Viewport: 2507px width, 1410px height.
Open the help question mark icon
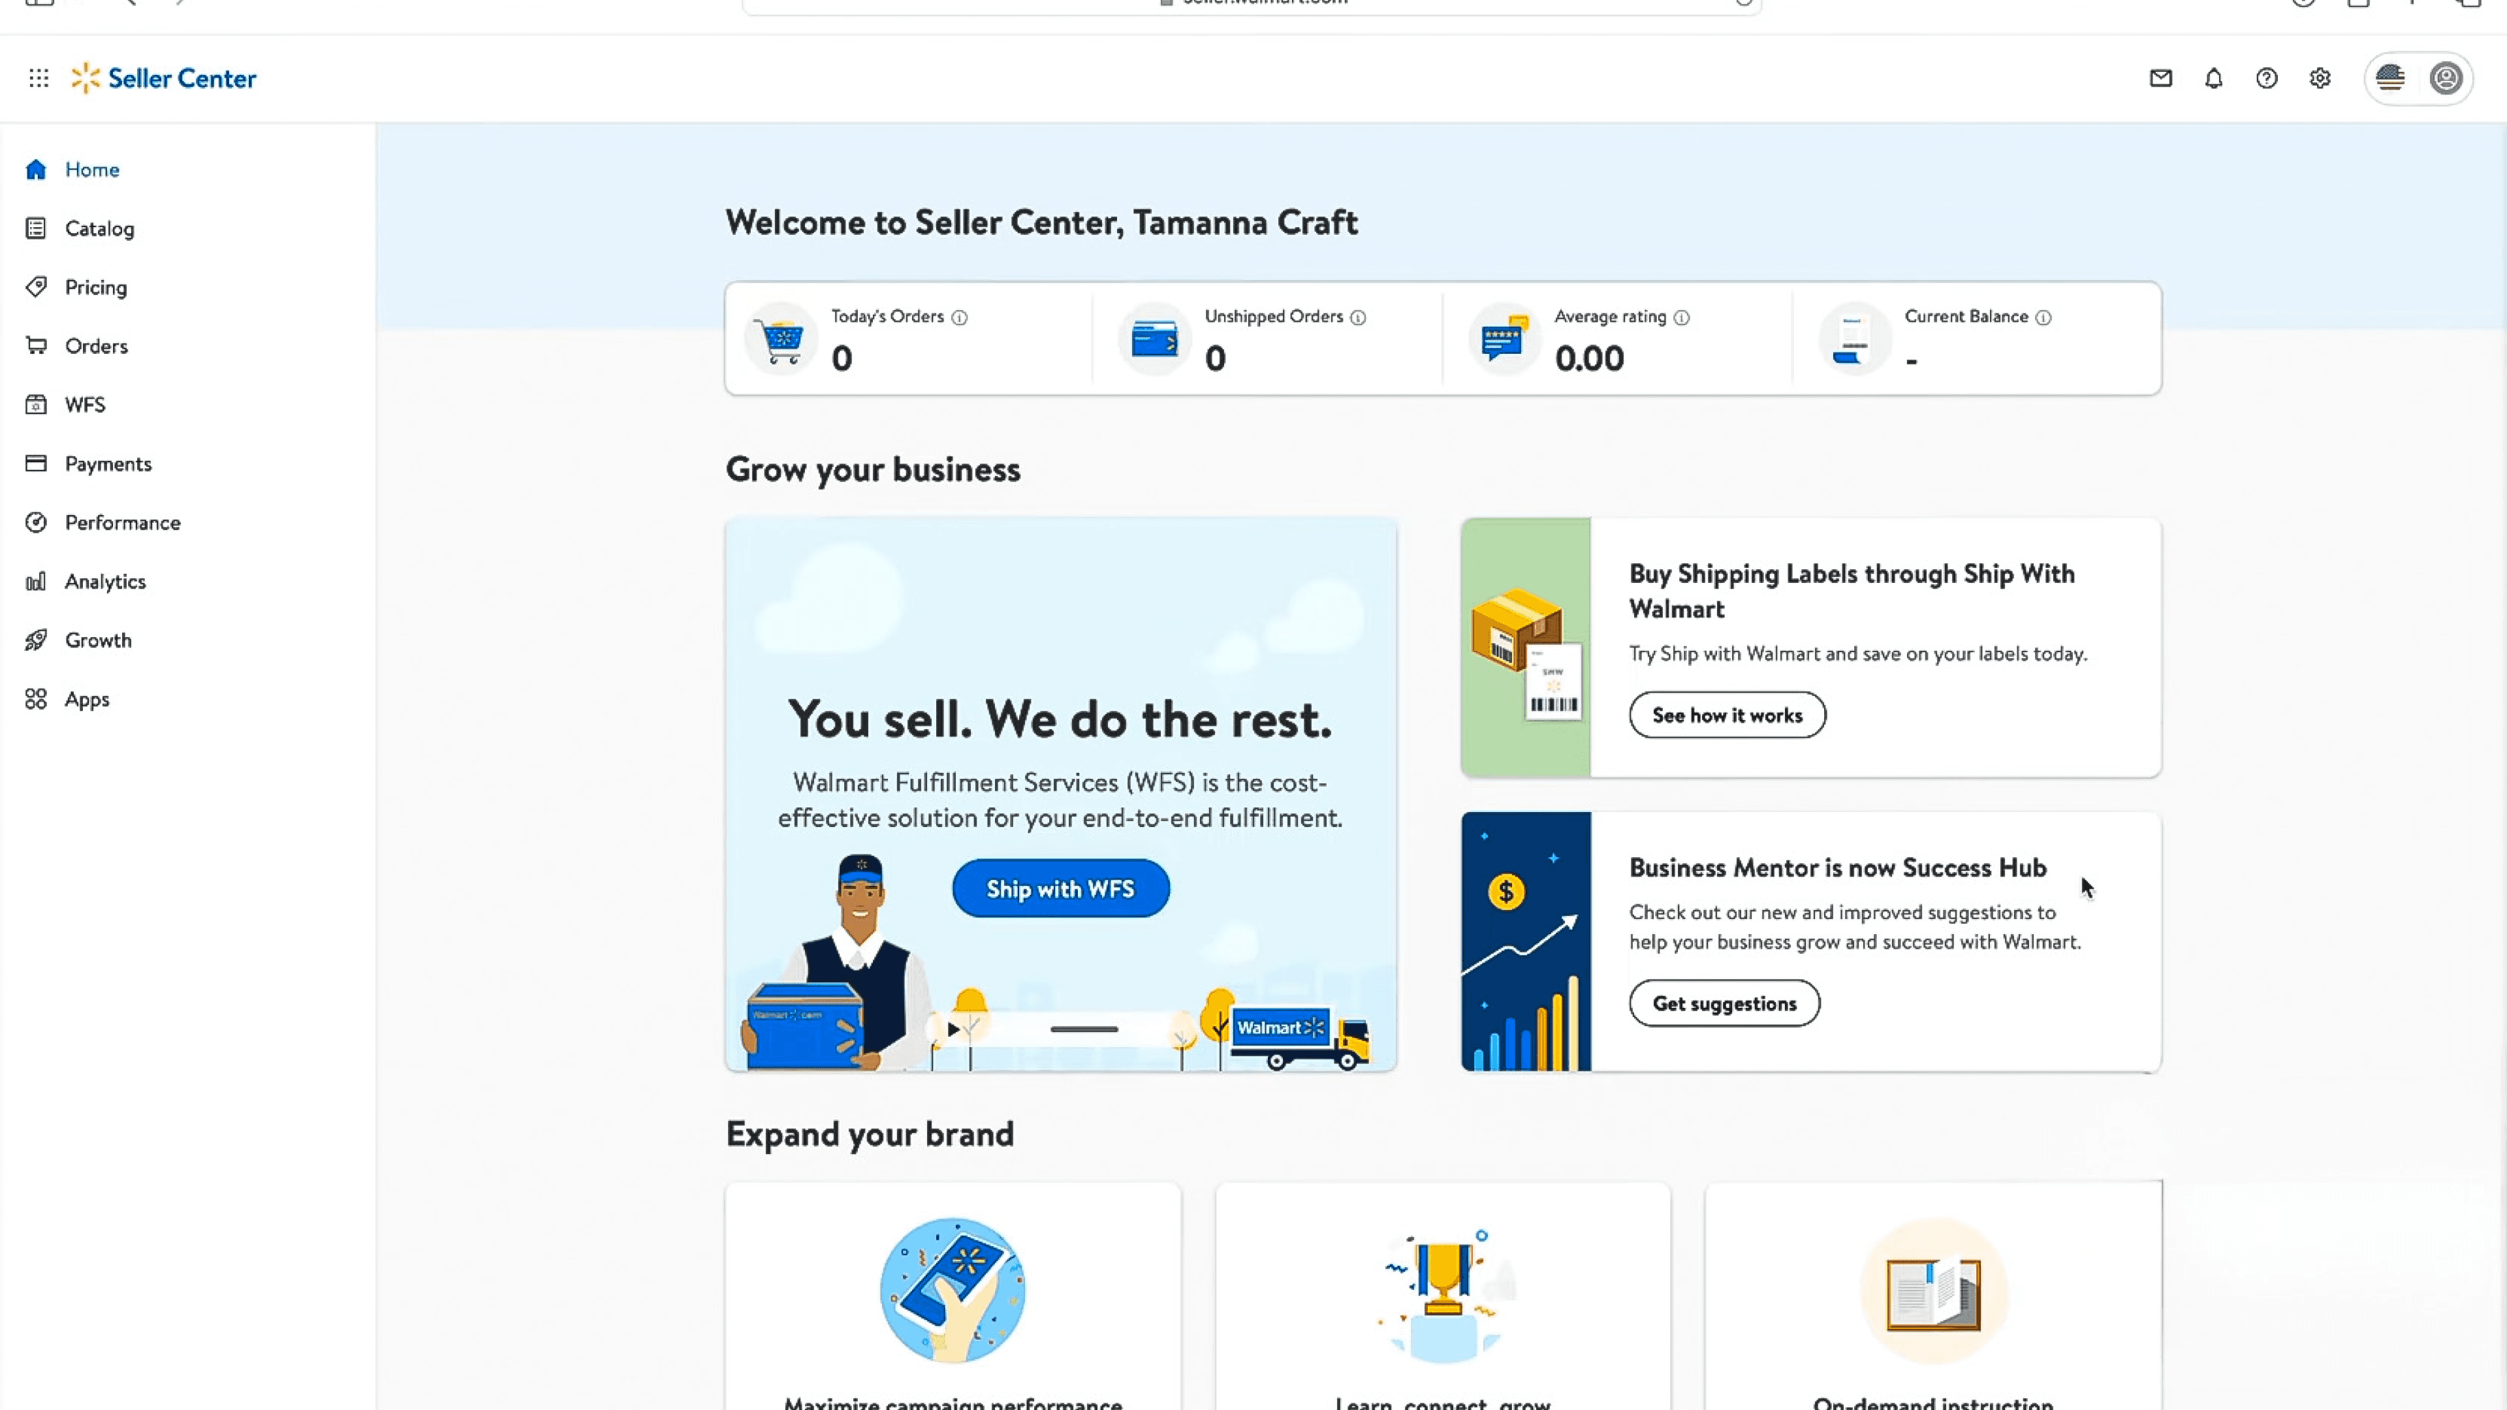(x=2267, y=78)
